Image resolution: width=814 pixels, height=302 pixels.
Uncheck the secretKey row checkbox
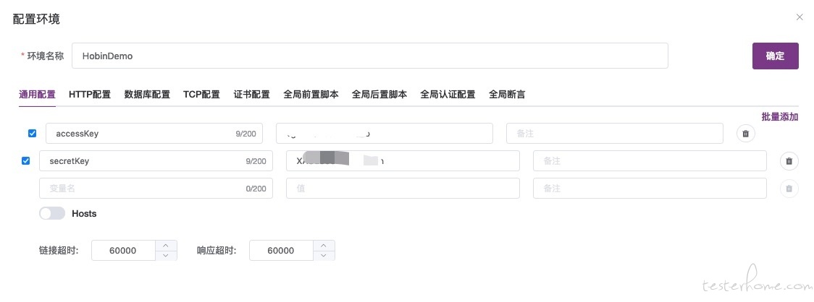(25, 161)
